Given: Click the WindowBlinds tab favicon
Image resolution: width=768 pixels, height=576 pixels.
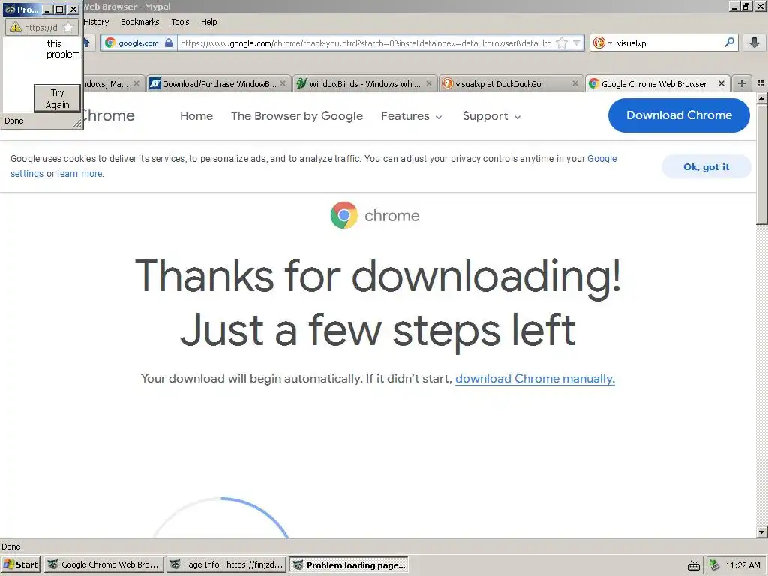Looking at the screenshot, I should (301, 84).
